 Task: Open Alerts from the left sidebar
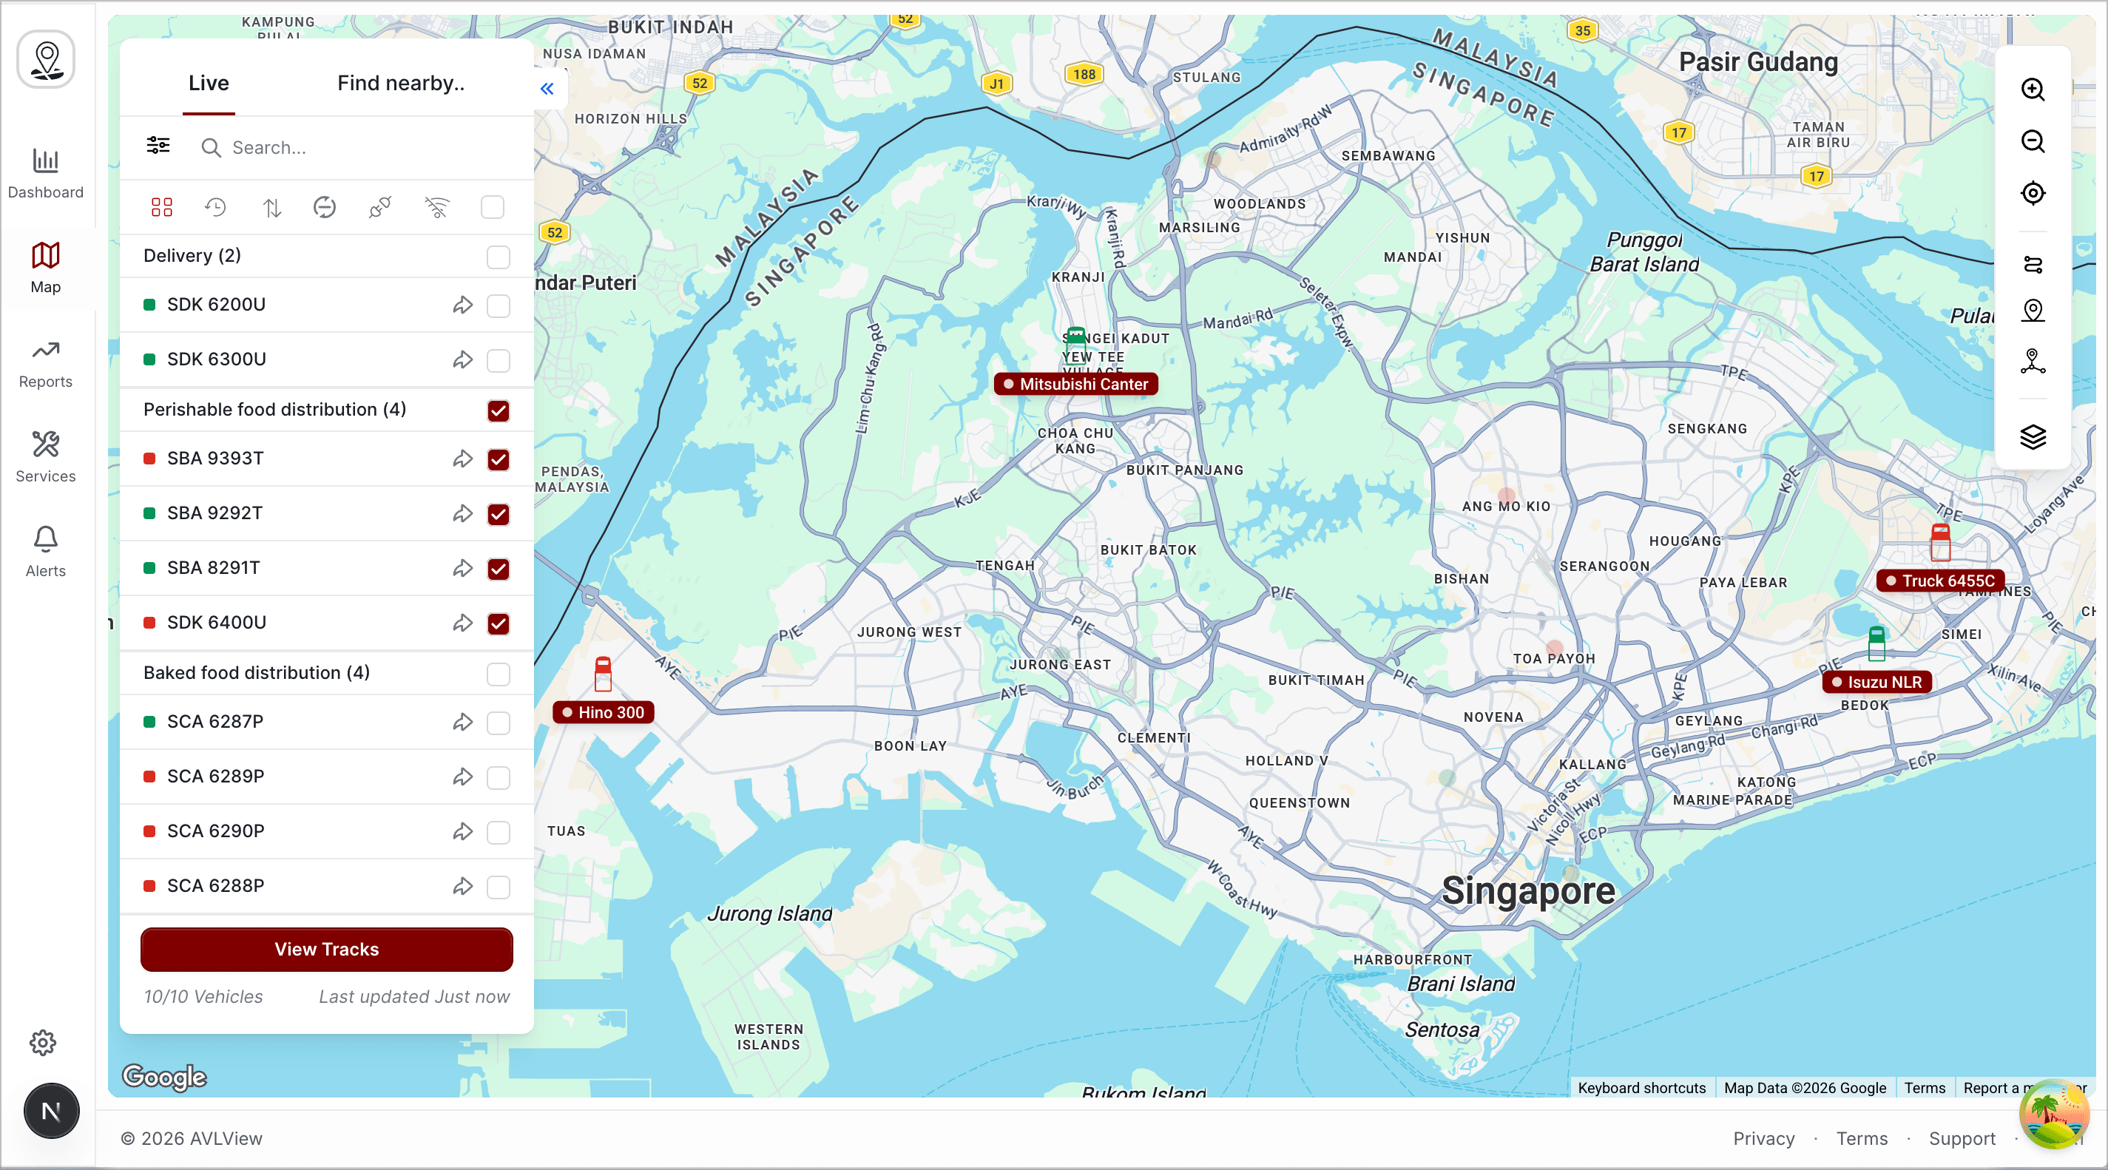pos(45,550)
